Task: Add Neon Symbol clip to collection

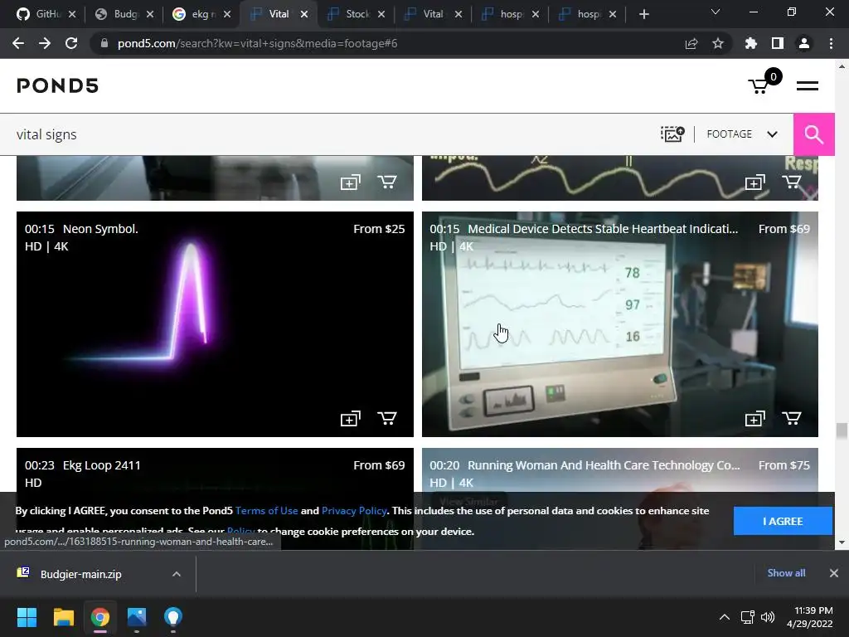Action: 351,419
